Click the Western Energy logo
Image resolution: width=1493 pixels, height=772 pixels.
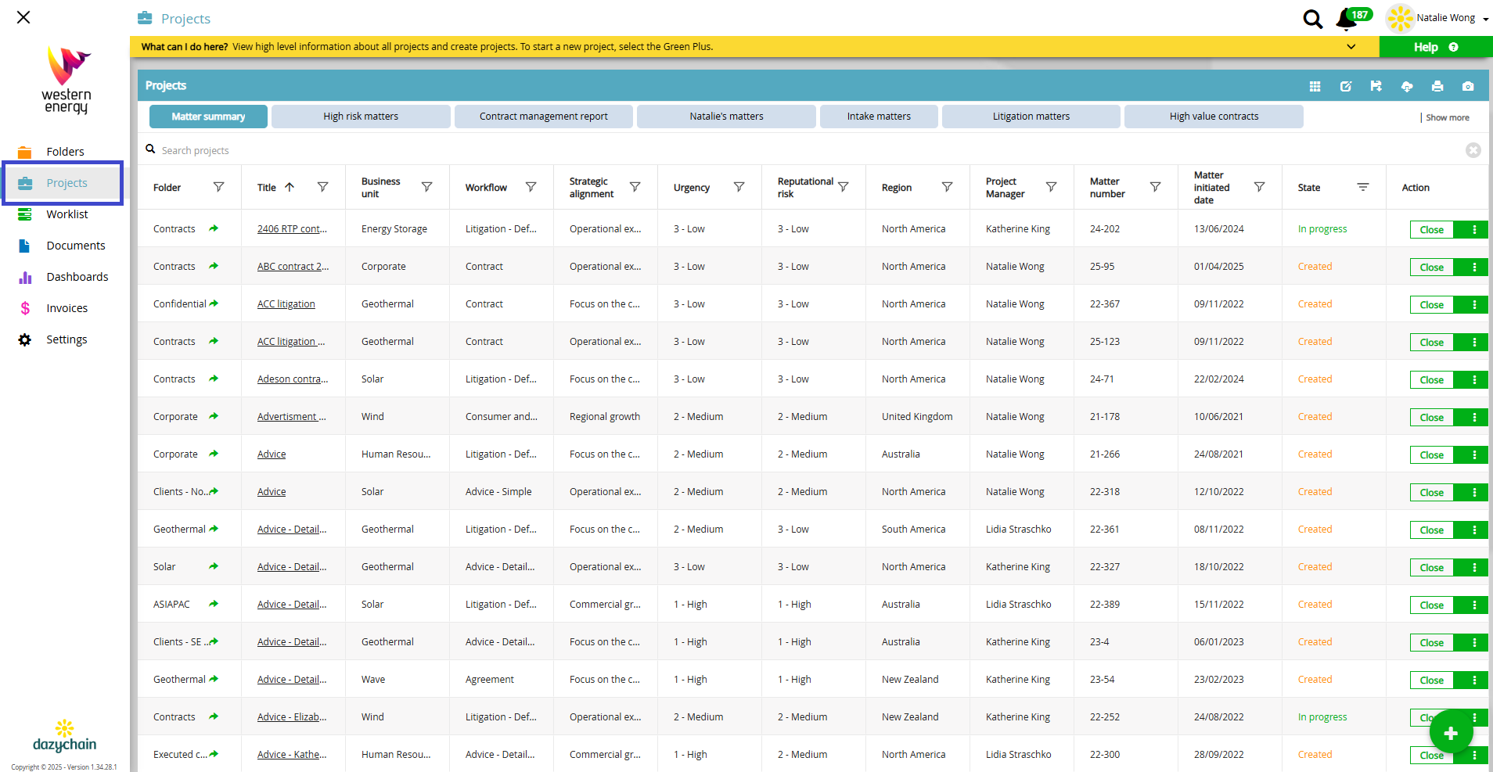click(67, 80)
